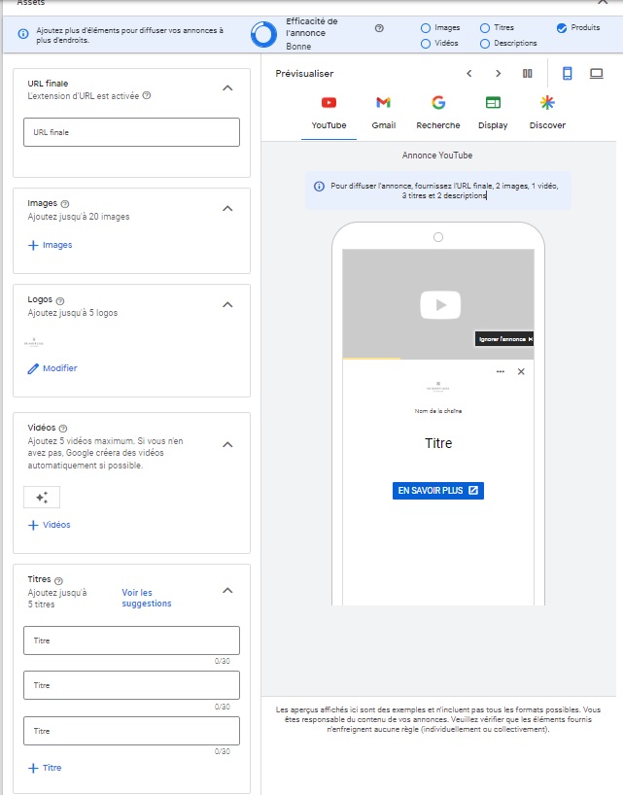Click + Titre to add another headline

click(45, 768)
